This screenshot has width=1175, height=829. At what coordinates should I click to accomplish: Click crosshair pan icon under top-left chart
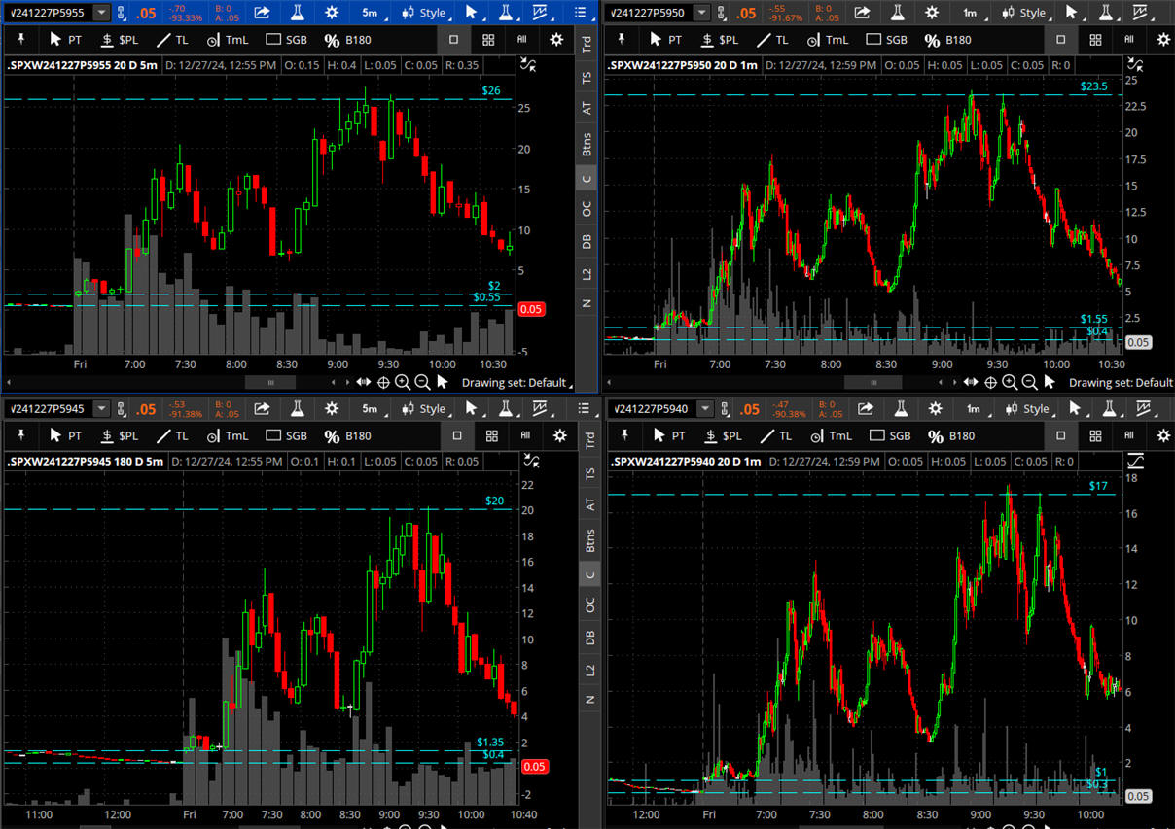[x=384, y=382]
